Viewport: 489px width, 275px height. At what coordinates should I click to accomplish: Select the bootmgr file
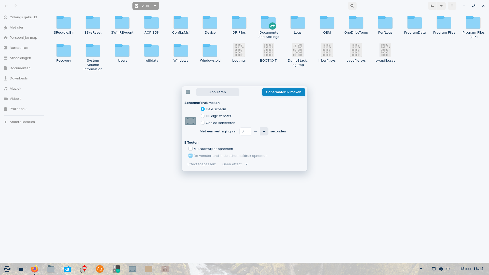pos(239,53)
